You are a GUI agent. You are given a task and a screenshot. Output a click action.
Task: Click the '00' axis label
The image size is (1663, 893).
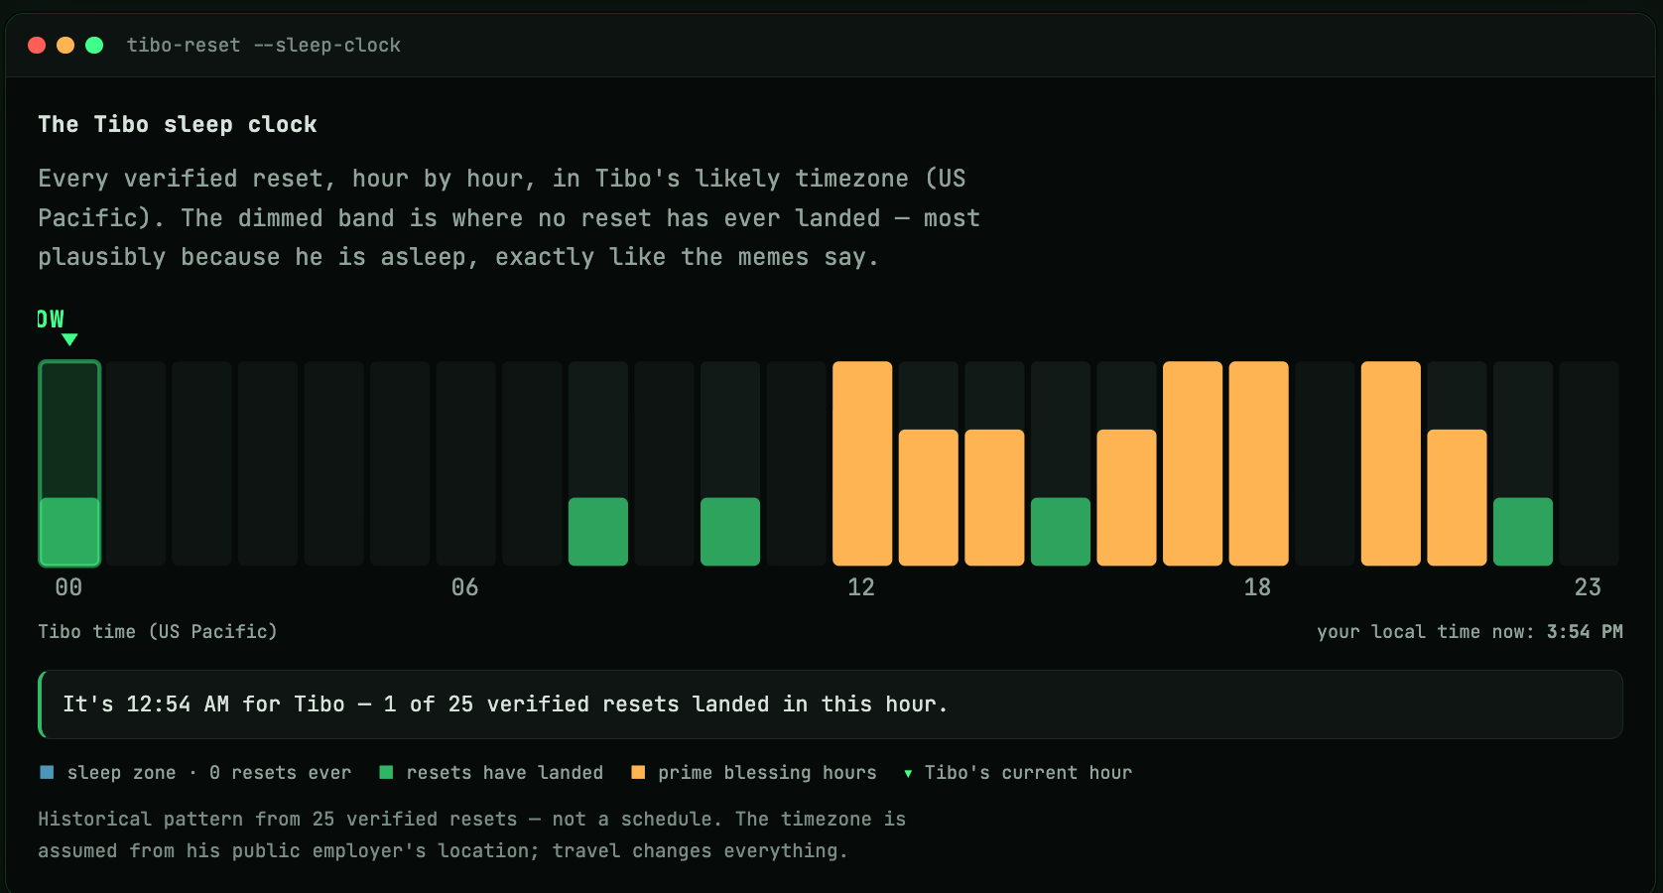click(68, 587)
